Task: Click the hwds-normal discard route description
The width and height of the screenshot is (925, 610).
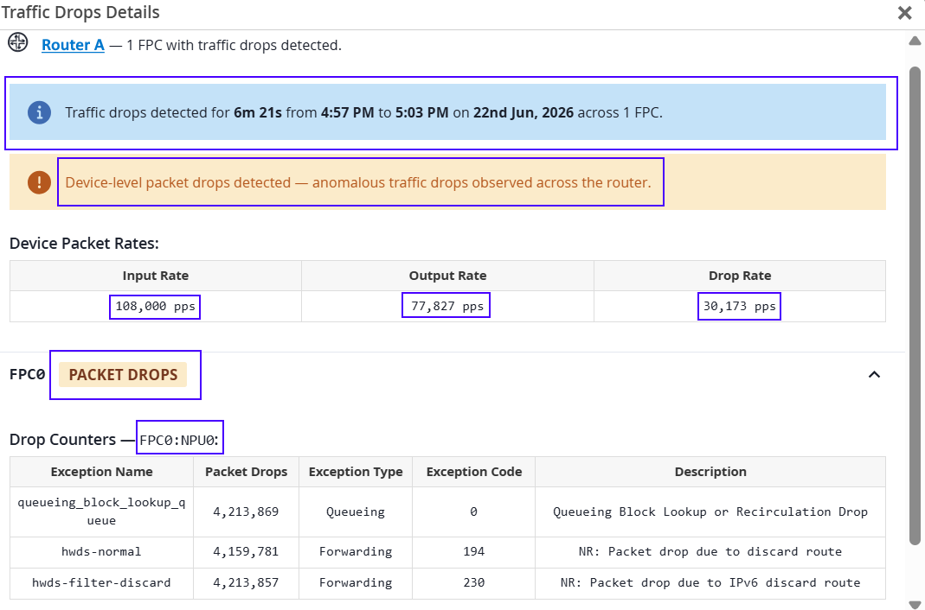Action: 710,552
